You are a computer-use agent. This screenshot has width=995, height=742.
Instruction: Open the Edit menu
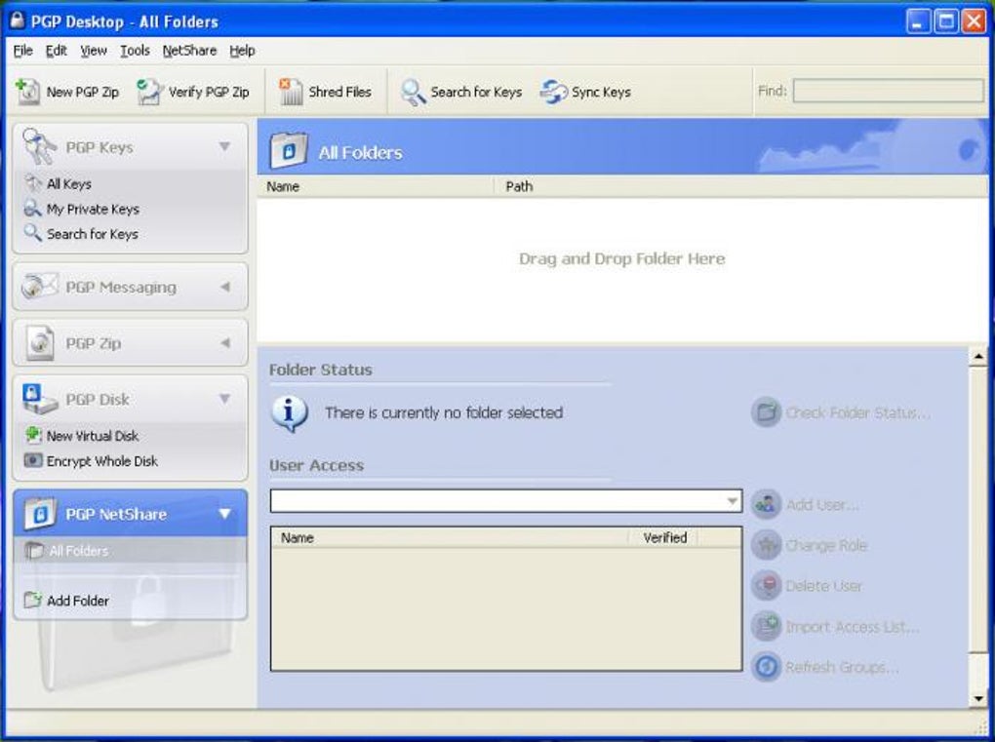56,51
